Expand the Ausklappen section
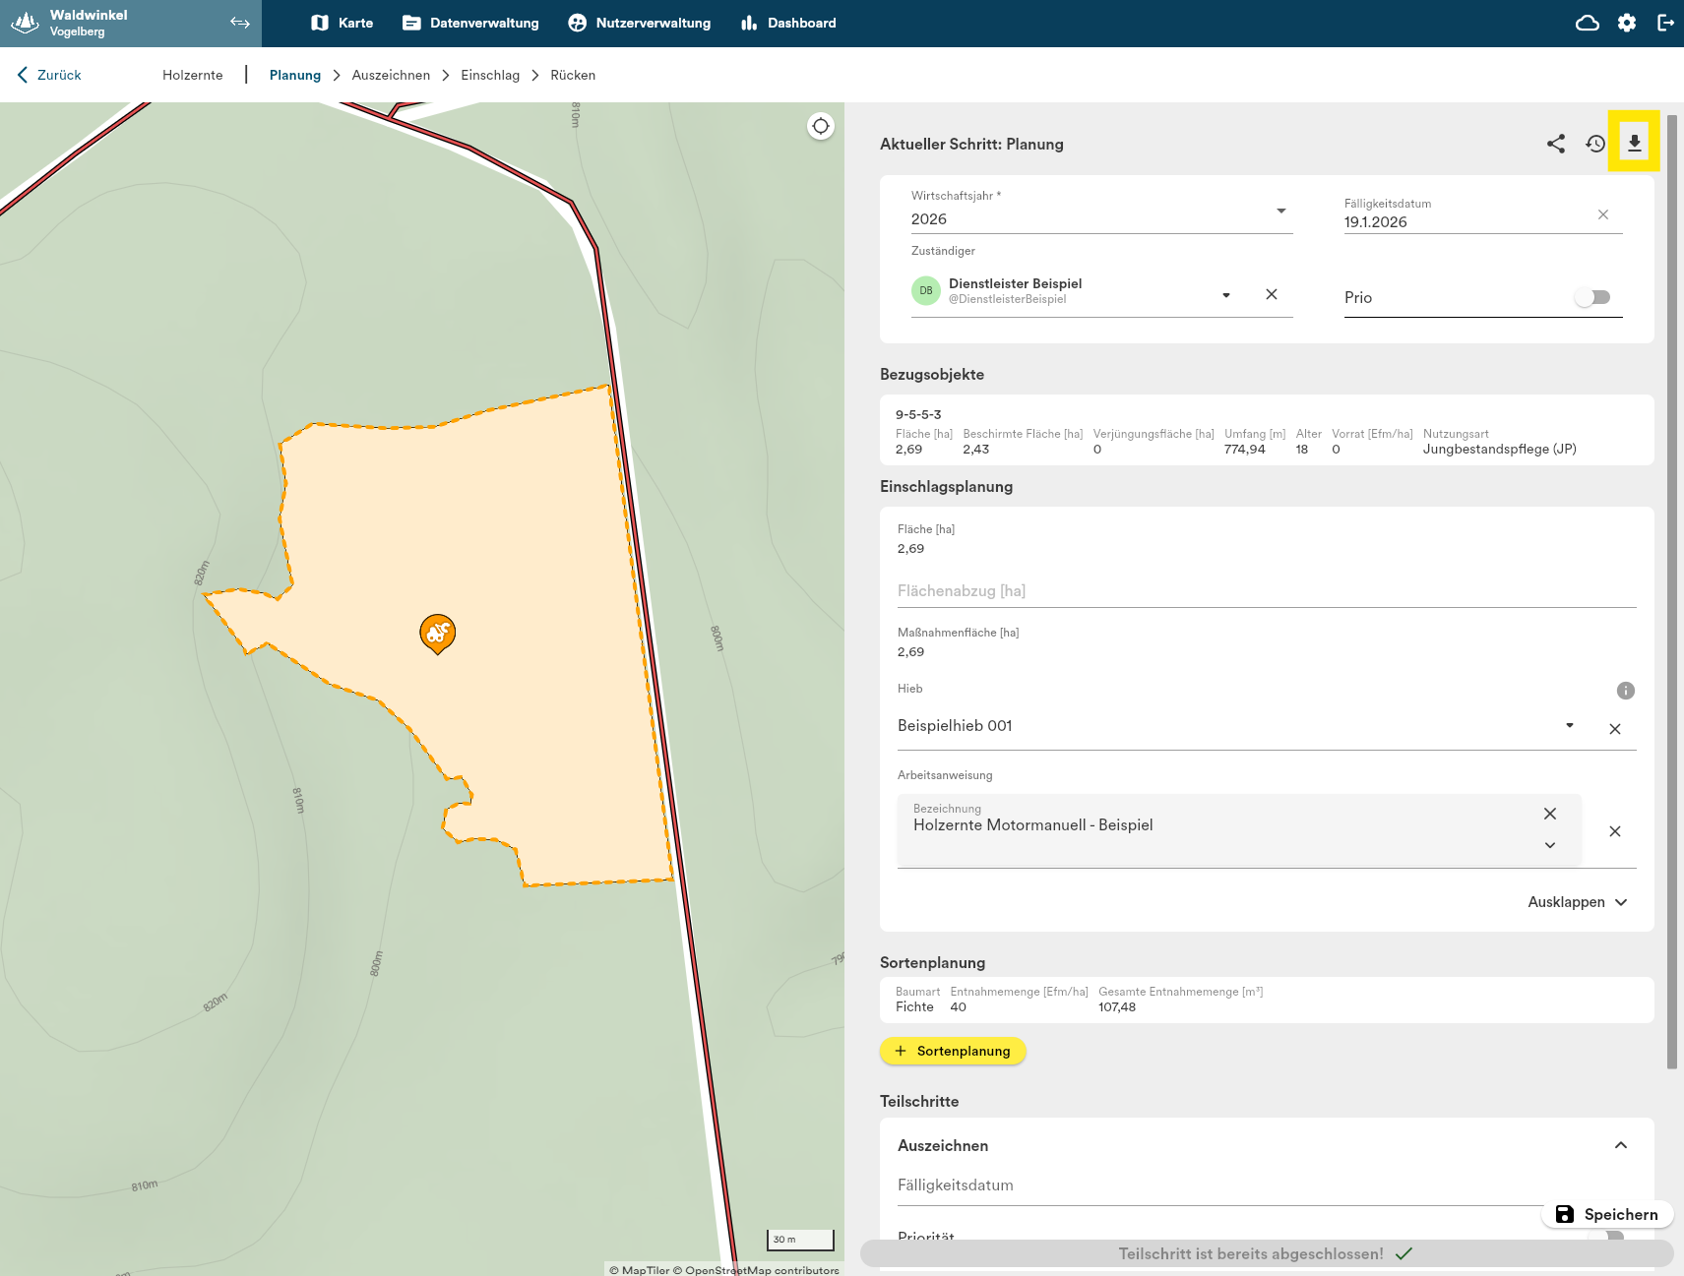Image resolution: width=1684 pixels, height=1276 pixels. point(1577,902)
